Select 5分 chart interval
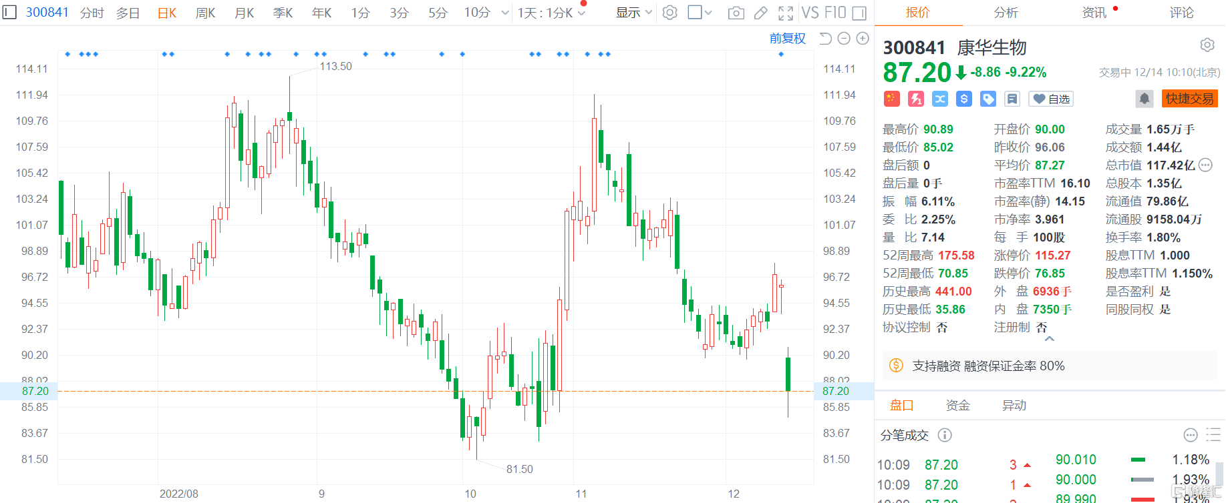1226x503 pixels. (x=438, y=13)
